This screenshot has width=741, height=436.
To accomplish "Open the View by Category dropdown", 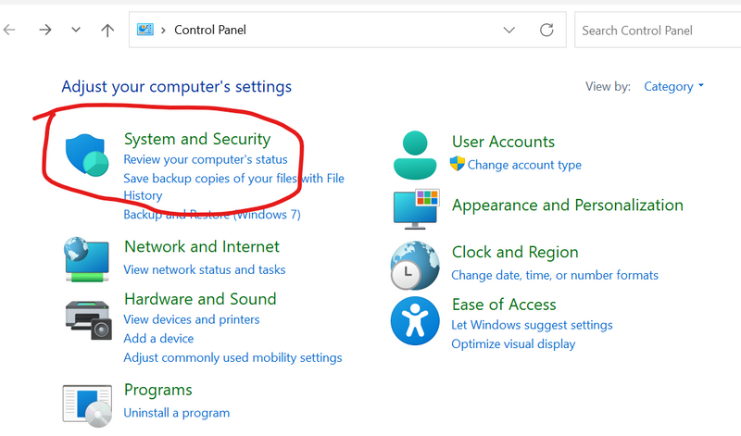I will coord(673,86).
